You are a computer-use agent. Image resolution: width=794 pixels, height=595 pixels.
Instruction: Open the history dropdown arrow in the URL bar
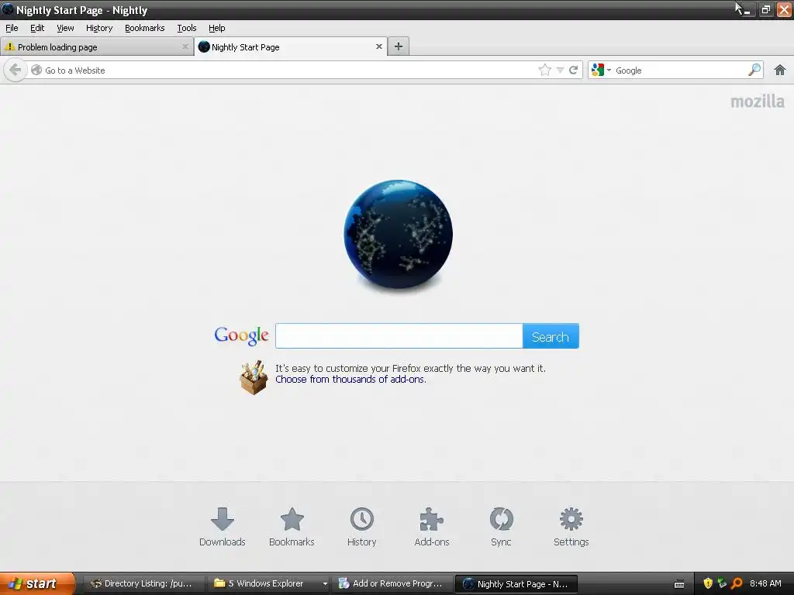[560, 71]
